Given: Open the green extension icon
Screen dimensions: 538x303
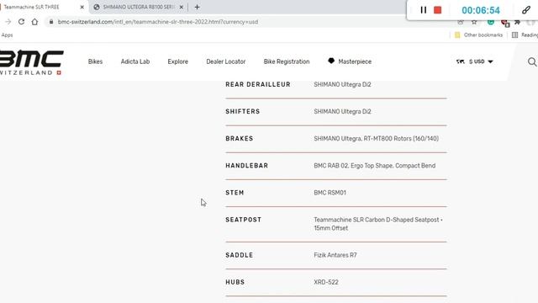Looking at the screenshot, I should [491, 23].
